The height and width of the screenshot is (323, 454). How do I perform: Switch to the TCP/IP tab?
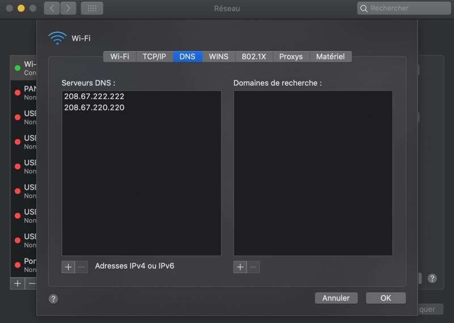pos(154,57)
